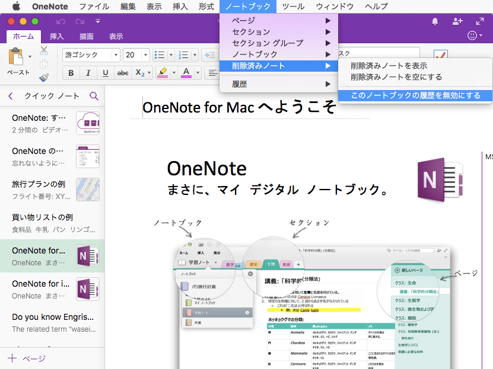The height and width of the screenshot is (369, 493).
Task: Click the Format Painter brush icon
Action: click(x=44, y=78)
